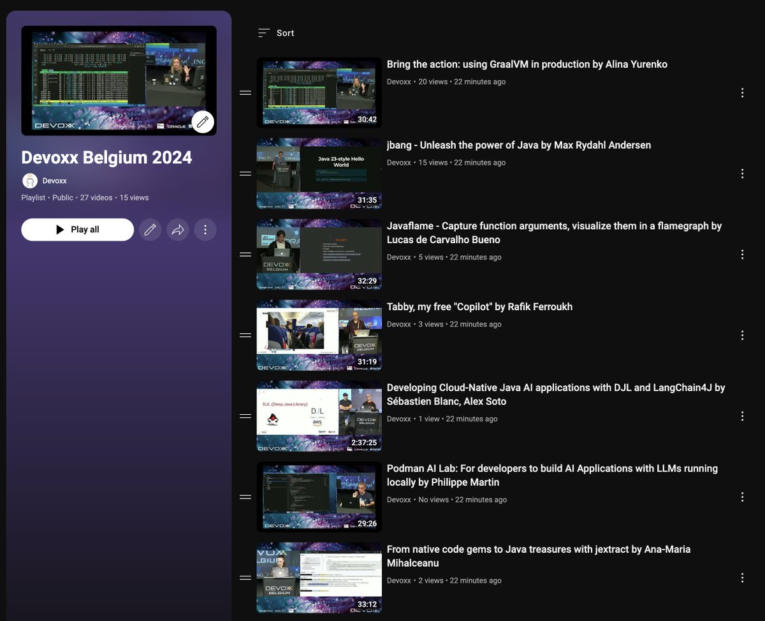Open more options for the jextract video

(x=742, y=578)
